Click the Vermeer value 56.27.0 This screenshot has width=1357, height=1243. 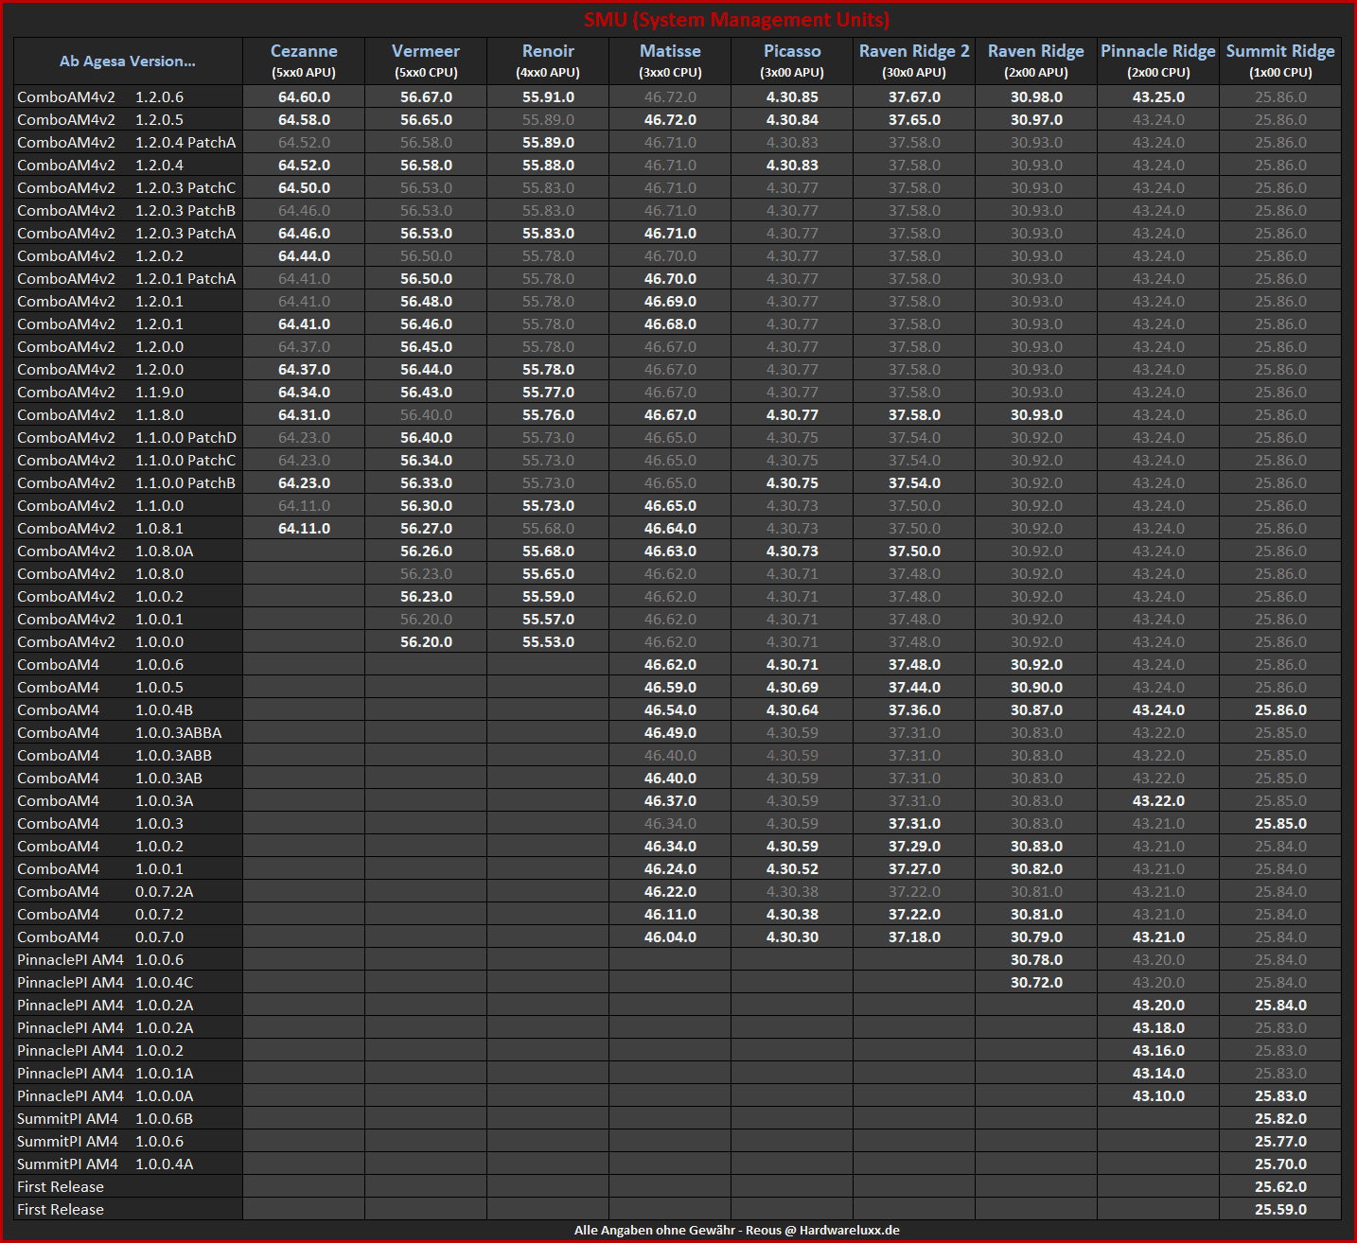426,528
